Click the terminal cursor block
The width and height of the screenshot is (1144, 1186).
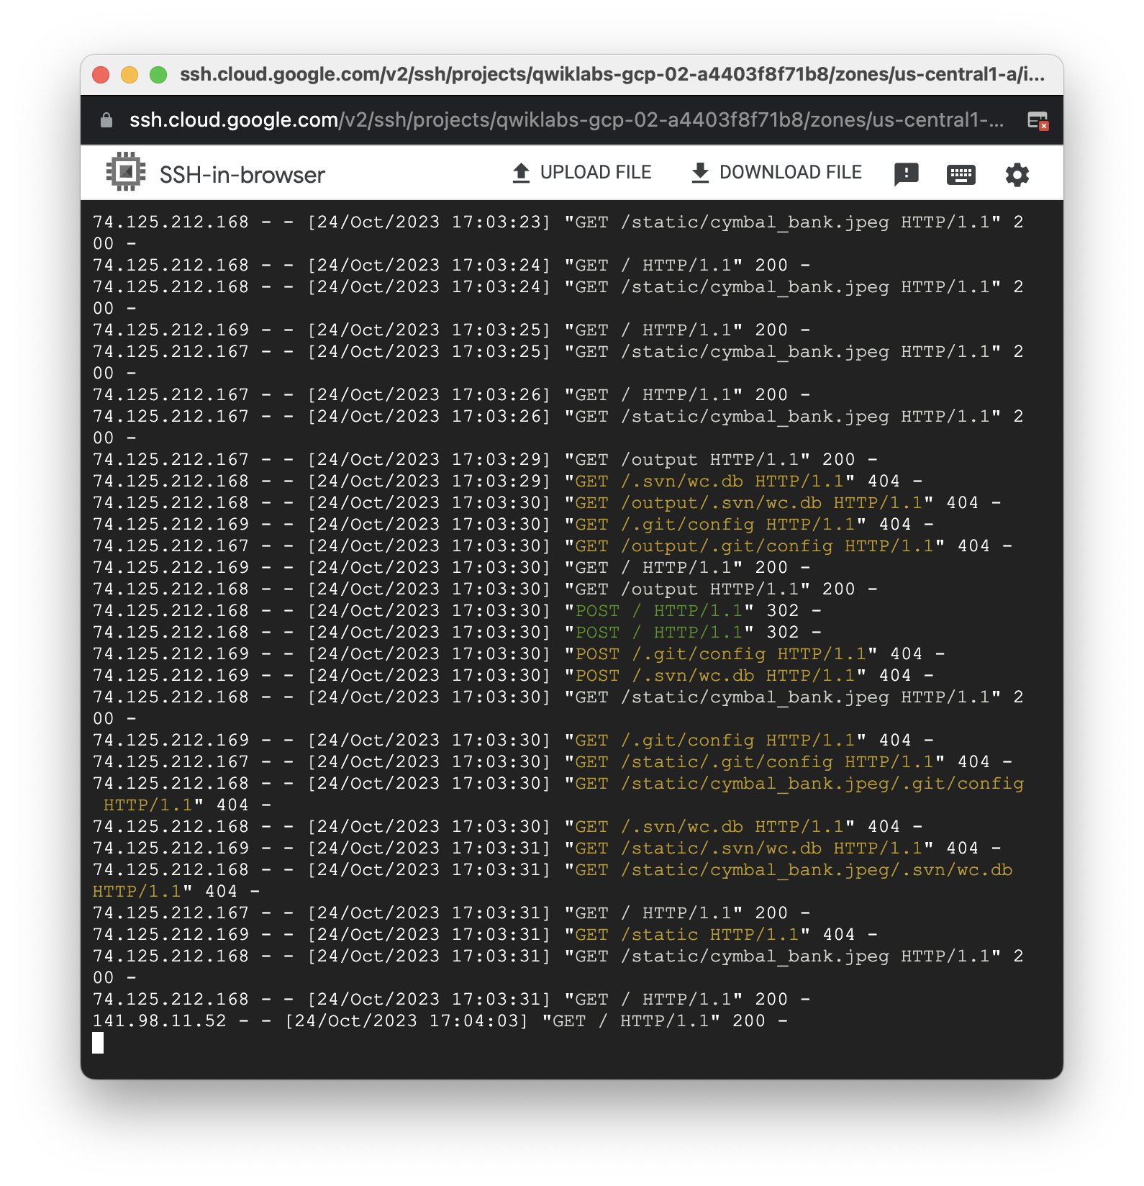(98, 1042)
